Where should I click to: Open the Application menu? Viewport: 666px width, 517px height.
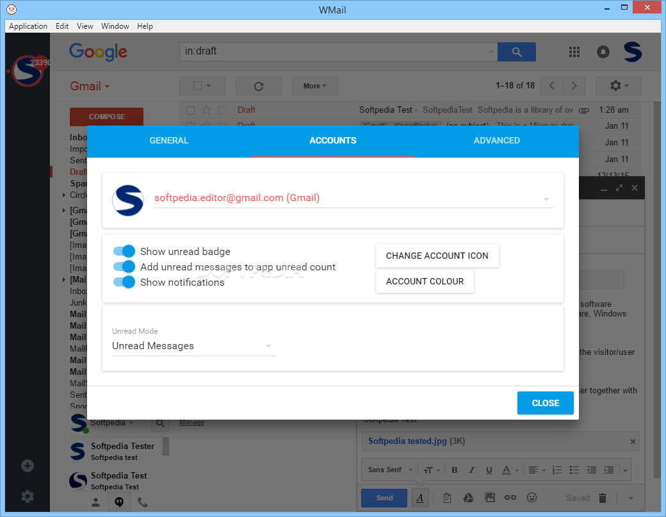point(28,26)
